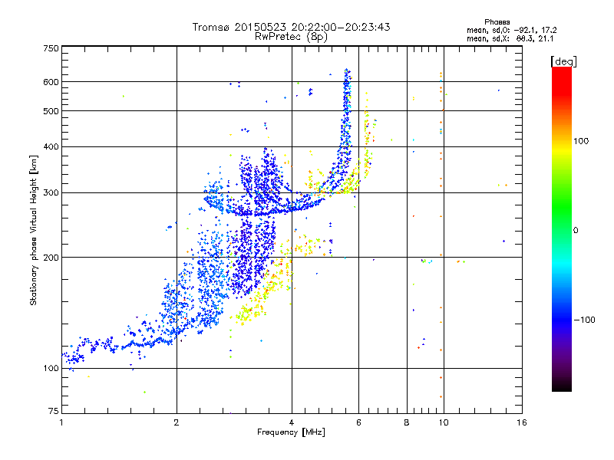Click the colorbar label '100'
This screenshot has width=614, height=460.
tap(581, 141)
